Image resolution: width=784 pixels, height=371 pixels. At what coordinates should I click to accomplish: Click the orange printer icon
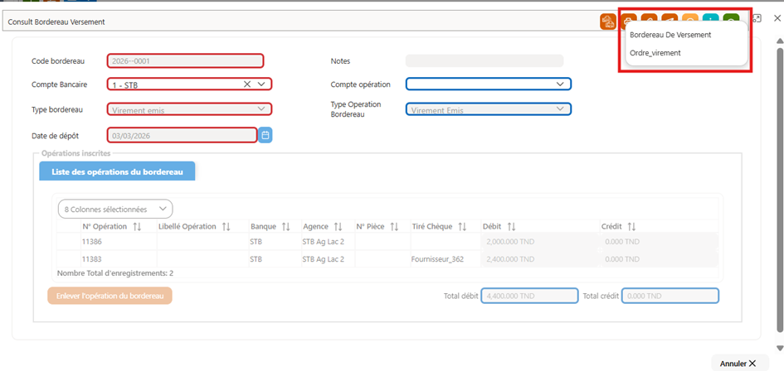[x=629, y=20]
